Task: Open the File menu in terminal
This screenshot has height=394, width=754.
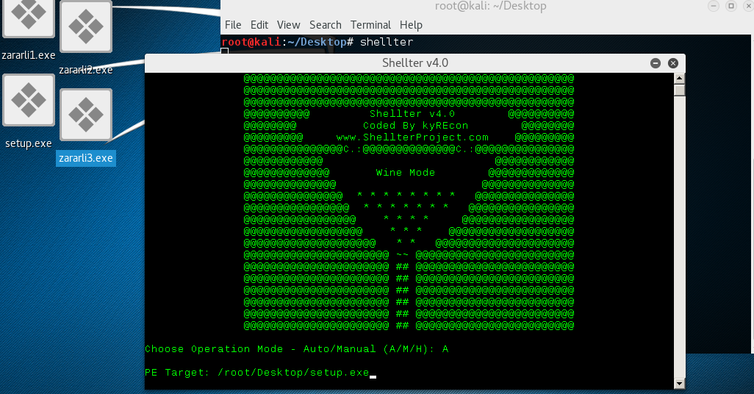Action: coord(233,25)
